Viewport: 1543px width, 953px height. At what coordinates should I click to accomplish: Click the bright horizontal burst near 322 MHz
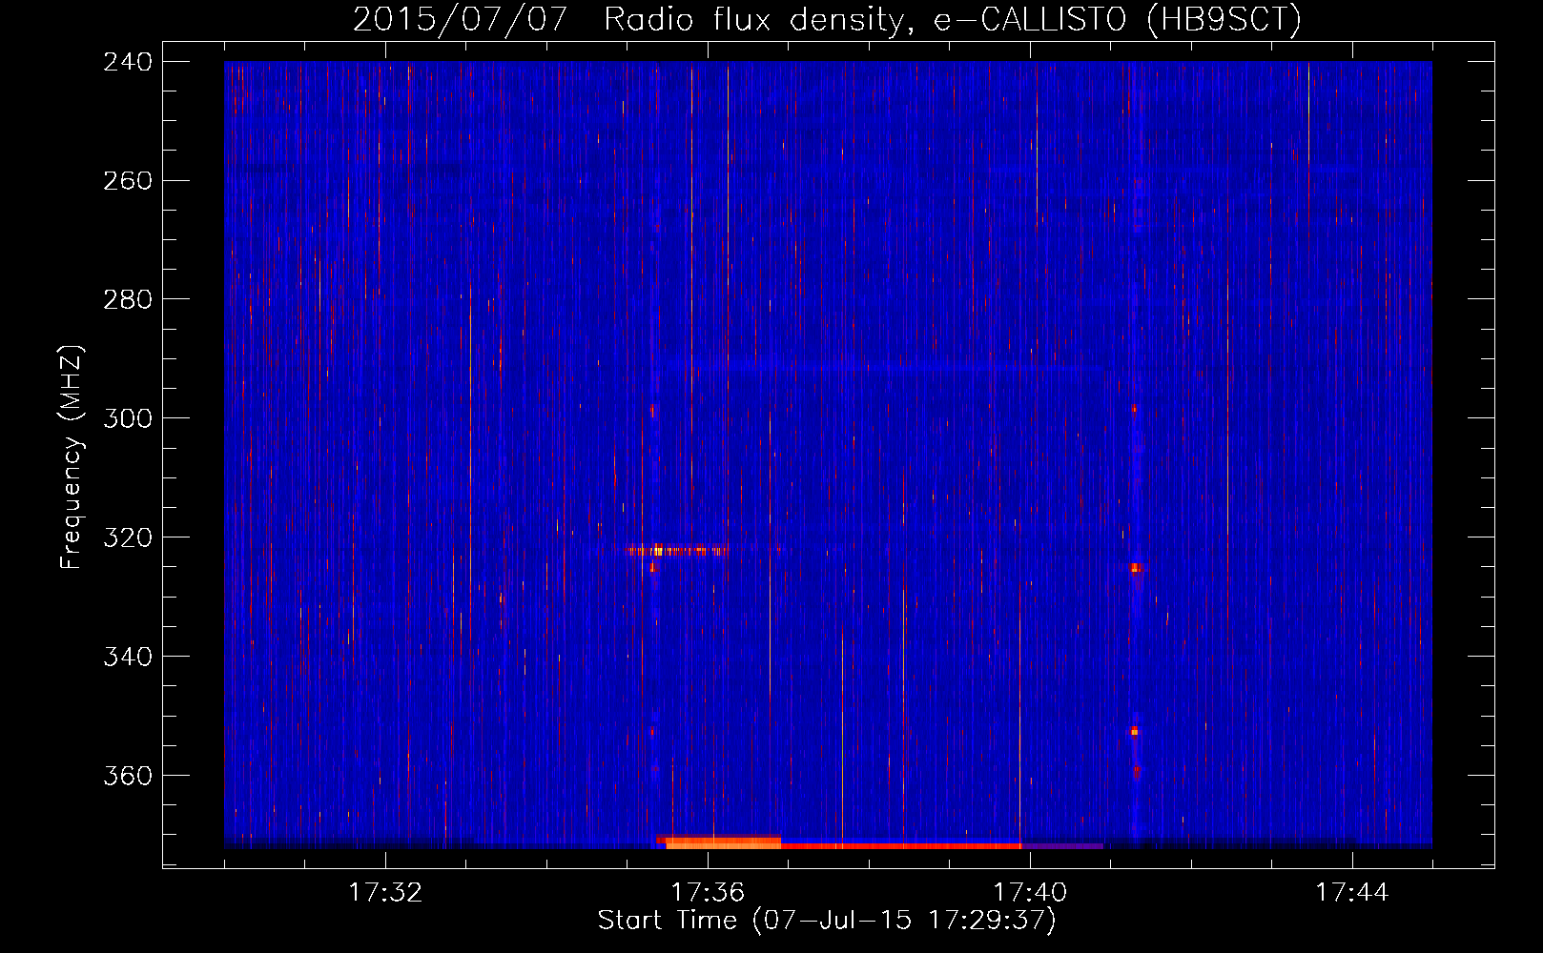tap(677, 550)
